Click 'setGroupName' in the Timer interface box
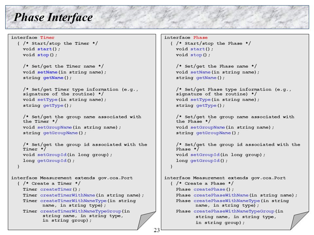Image resolution: width=314 pixels, height=235 pixels. (x=55, y=127)
